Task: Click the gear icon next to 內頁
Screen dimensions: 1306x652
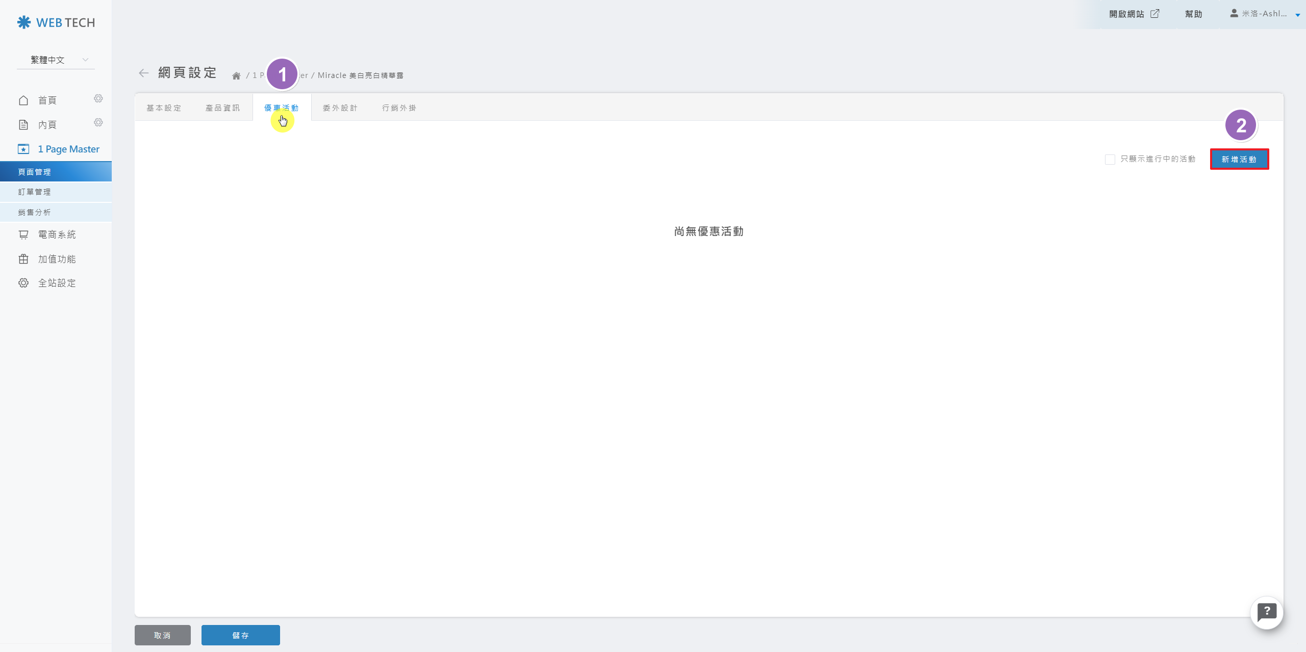Action: (x=98, y=122)
